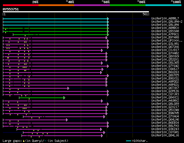Select the UniRef100_Q5ICN9 label
The image size is (184, 143).
(165, 110)
